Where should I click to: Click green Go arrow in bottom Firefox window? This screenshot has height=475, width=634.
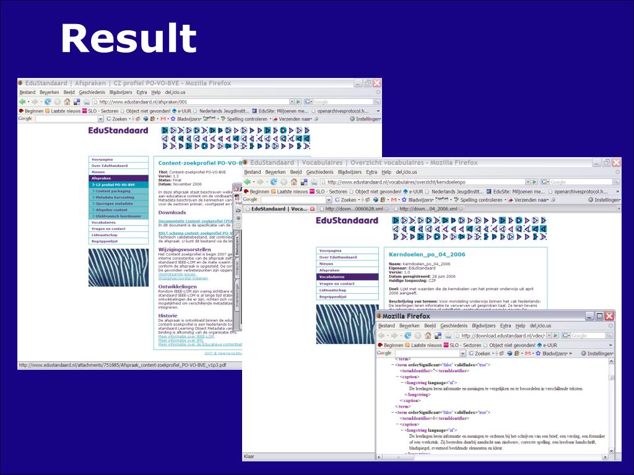tap(555, 335)
